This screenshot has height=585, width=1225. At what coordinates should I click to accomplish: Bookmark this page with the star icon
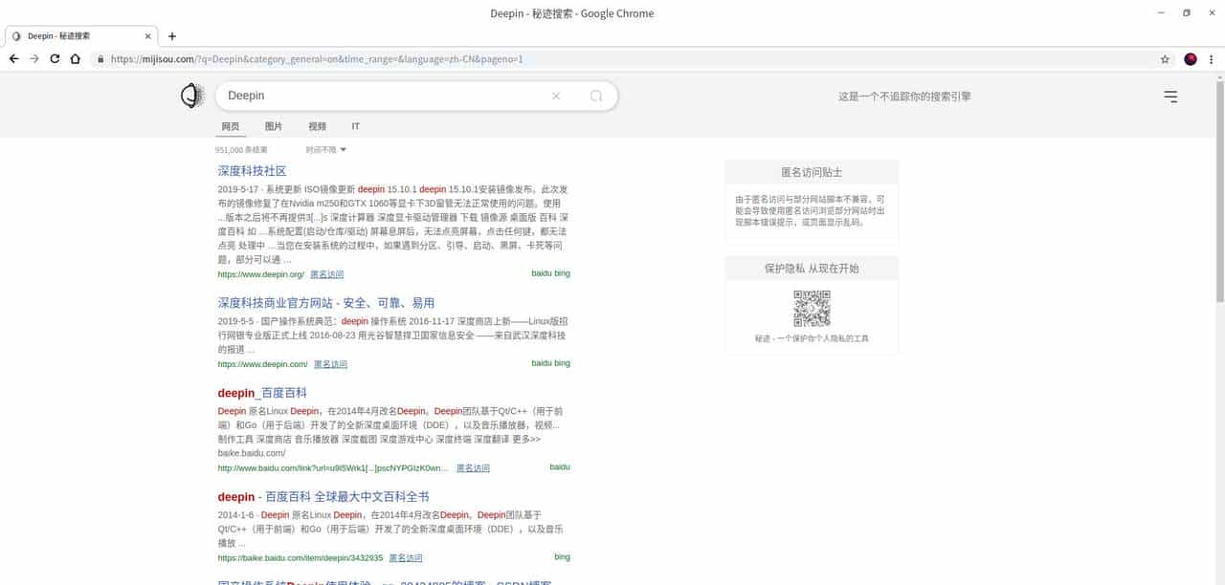[1165, 58]
